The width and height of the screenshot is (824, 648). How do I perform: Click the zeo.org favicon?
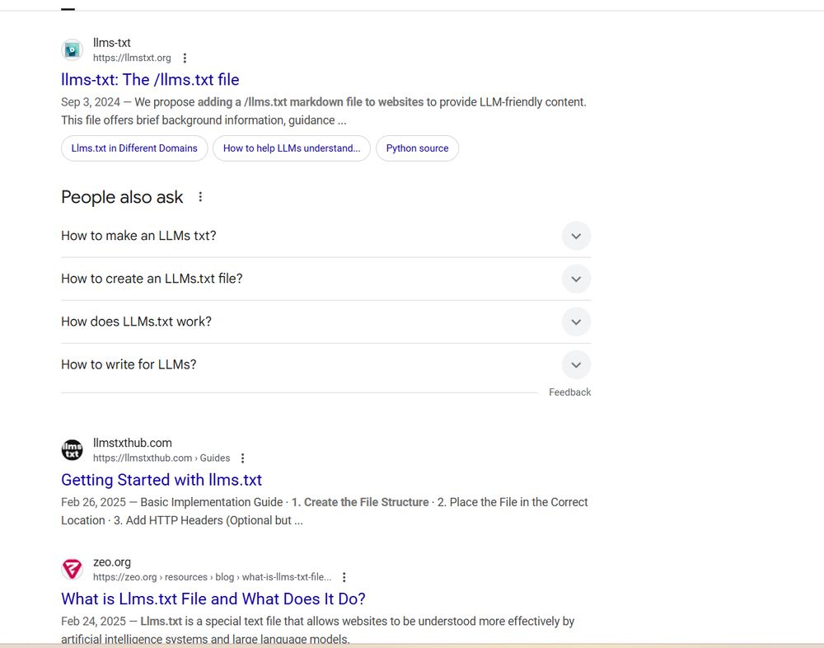click(x=72, y=569)
